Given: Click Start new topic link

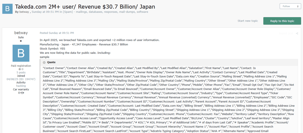Looking at the screenshot, I should click(248, 21).
